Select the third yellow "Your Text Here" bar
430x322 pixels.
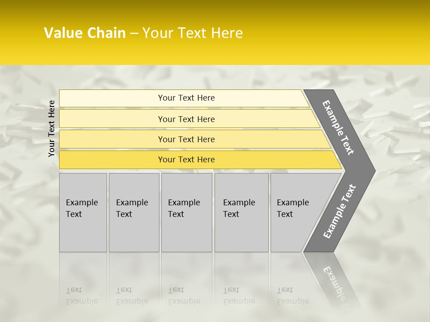pyautogui.click(x=186, y=139)
